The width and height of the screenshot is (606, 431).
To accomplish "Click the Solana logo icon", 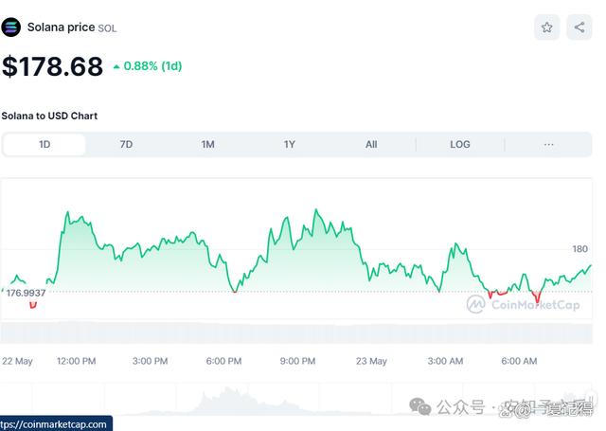I will click(10, 27).
